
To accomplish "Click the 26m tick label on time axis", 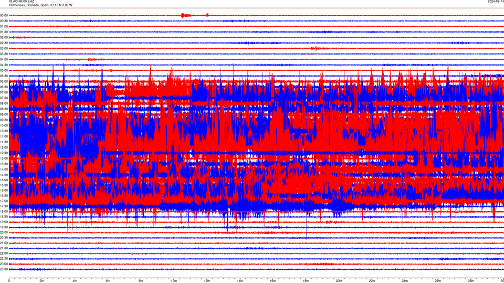I will pos(438,281).
